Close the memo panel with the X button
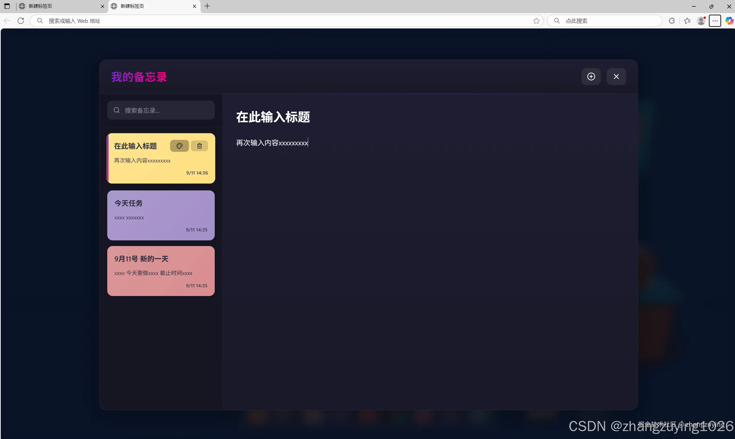The width and height of the screenshot is (735, 439). (x=616, y=76)
